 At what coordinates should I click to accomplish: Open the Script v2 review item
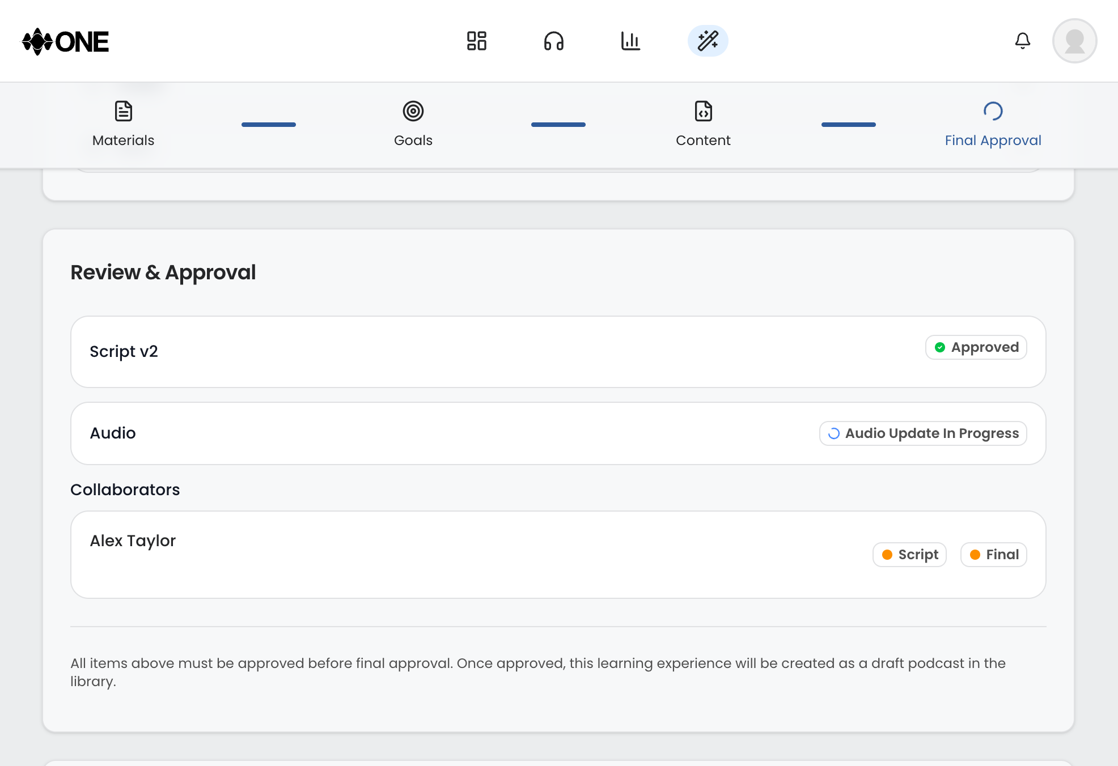coord(557,351)
